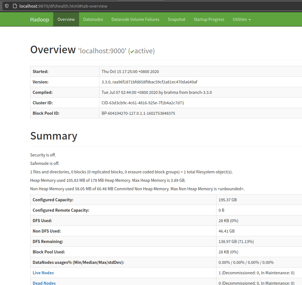Click the Hadoop brand link
The width and height of the screenshot is (302, 285).
coord(39,19)
